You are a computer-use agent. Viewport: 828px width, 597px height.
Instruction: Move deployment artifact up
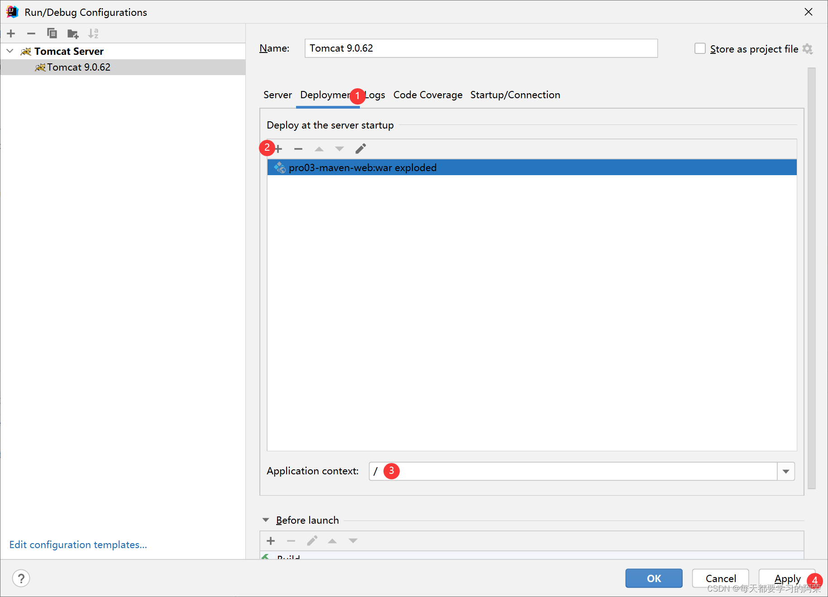point(319,149)
